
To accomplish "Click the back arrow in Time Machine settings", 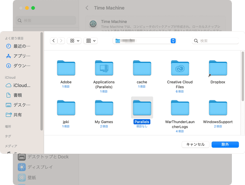I will click(x=87, y=8).
